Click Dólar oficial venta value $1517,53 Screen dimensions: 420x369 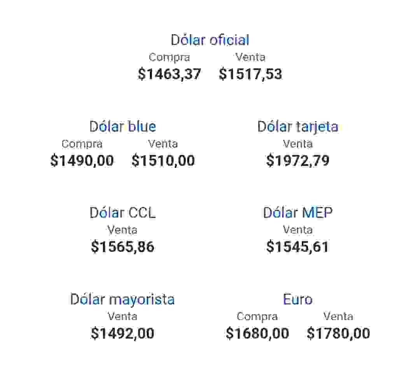click(x=250, y=74)
